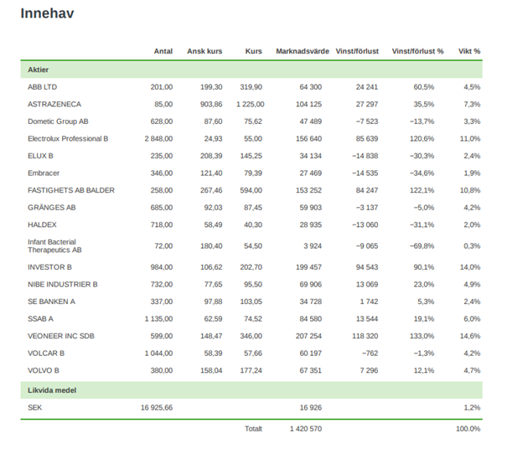Select the Vikt % column header
The height and width of the screenshot is (459, 507).
point(469,51)
